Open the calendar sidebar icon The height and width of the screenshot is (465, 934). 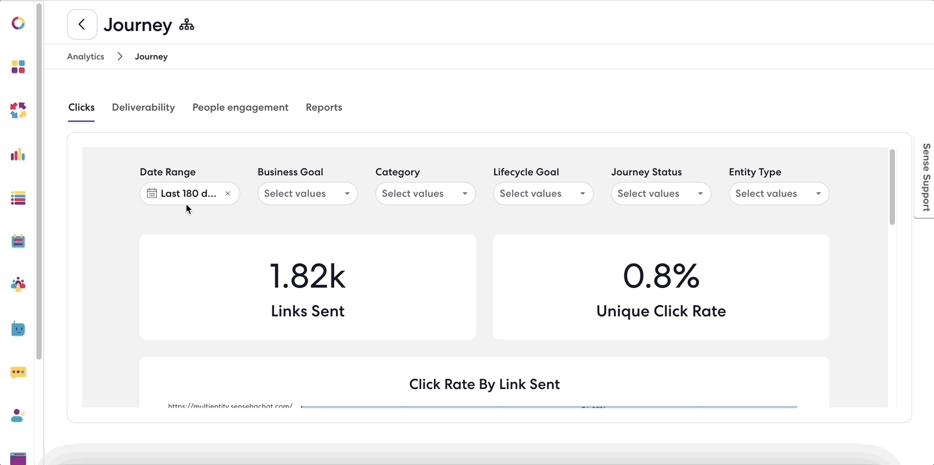click(19, 241)
